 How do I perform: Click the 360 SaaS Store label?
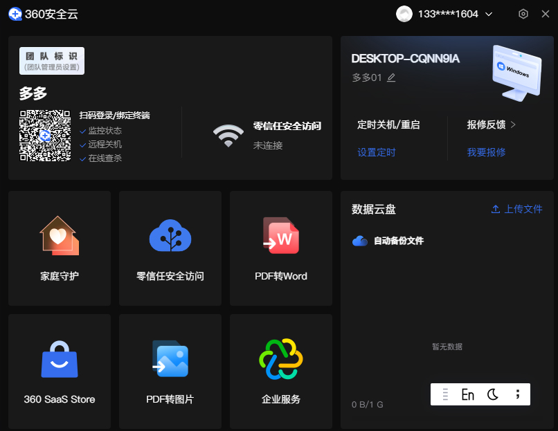(x=60, y=399)
